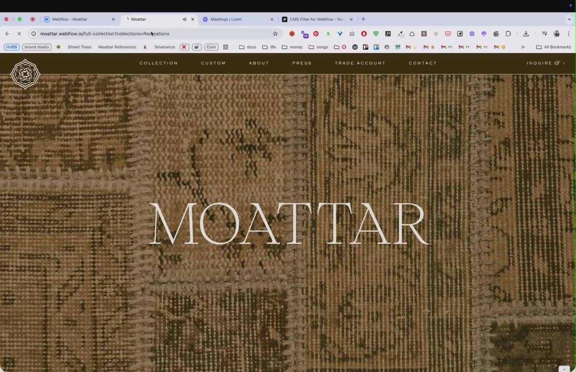Open the PRESS nav link
The height and width of the screenshot is (372, 576).
pos(302,63)
